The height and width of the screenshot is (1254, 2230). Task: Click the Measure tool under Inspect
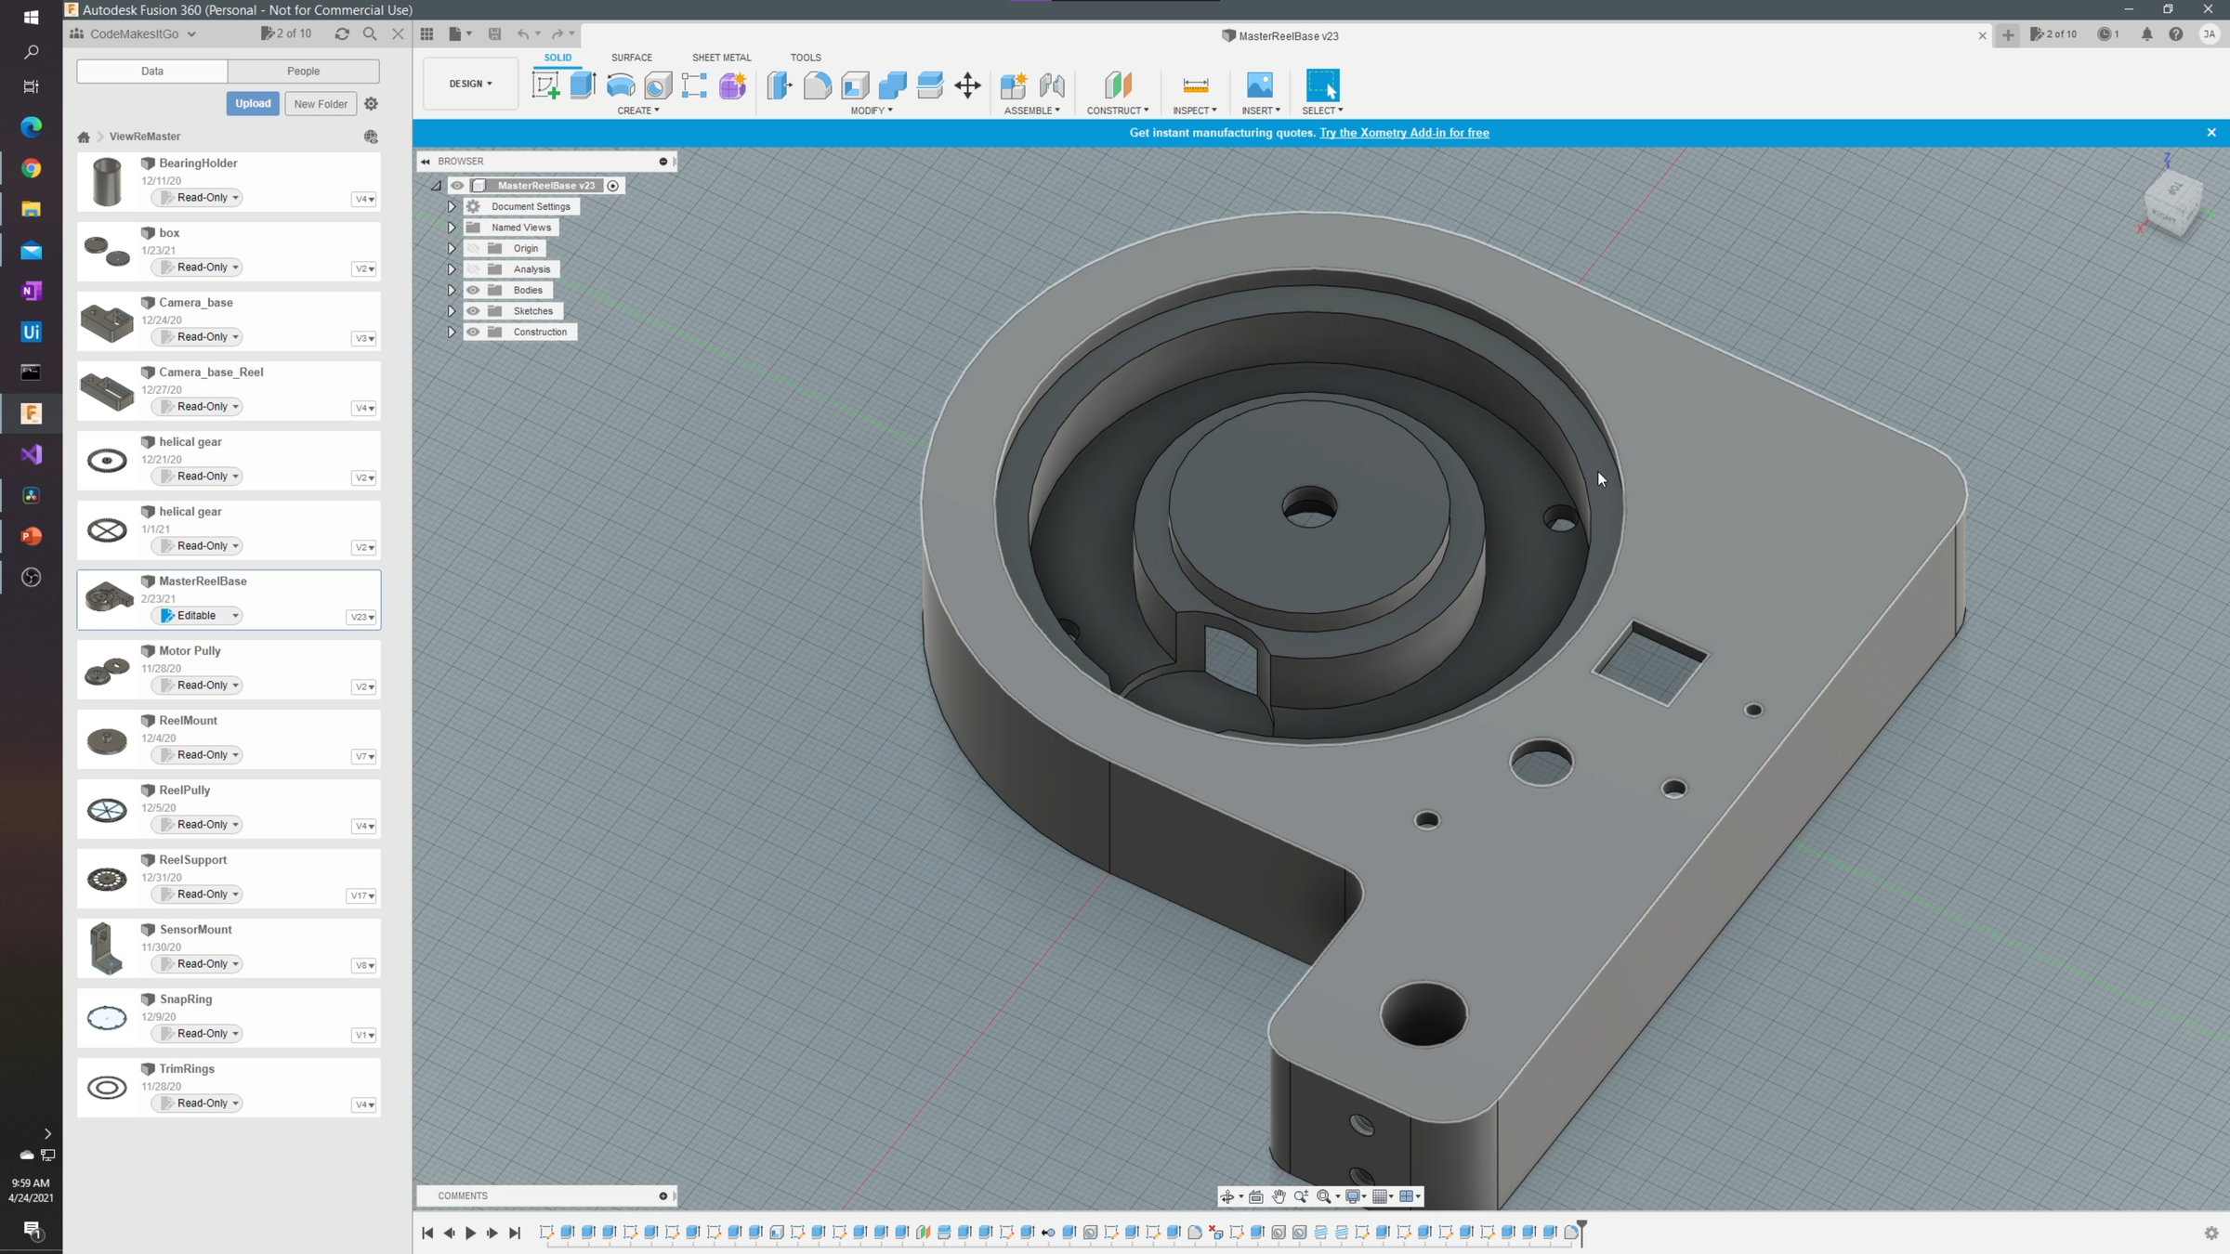pyautogui.click(x=1195, y=85)
